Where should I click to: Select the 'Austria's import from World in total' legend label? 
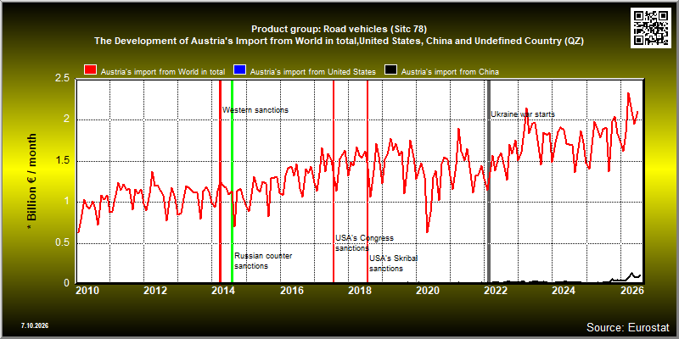pyautogui.click(x=163, y=72)
